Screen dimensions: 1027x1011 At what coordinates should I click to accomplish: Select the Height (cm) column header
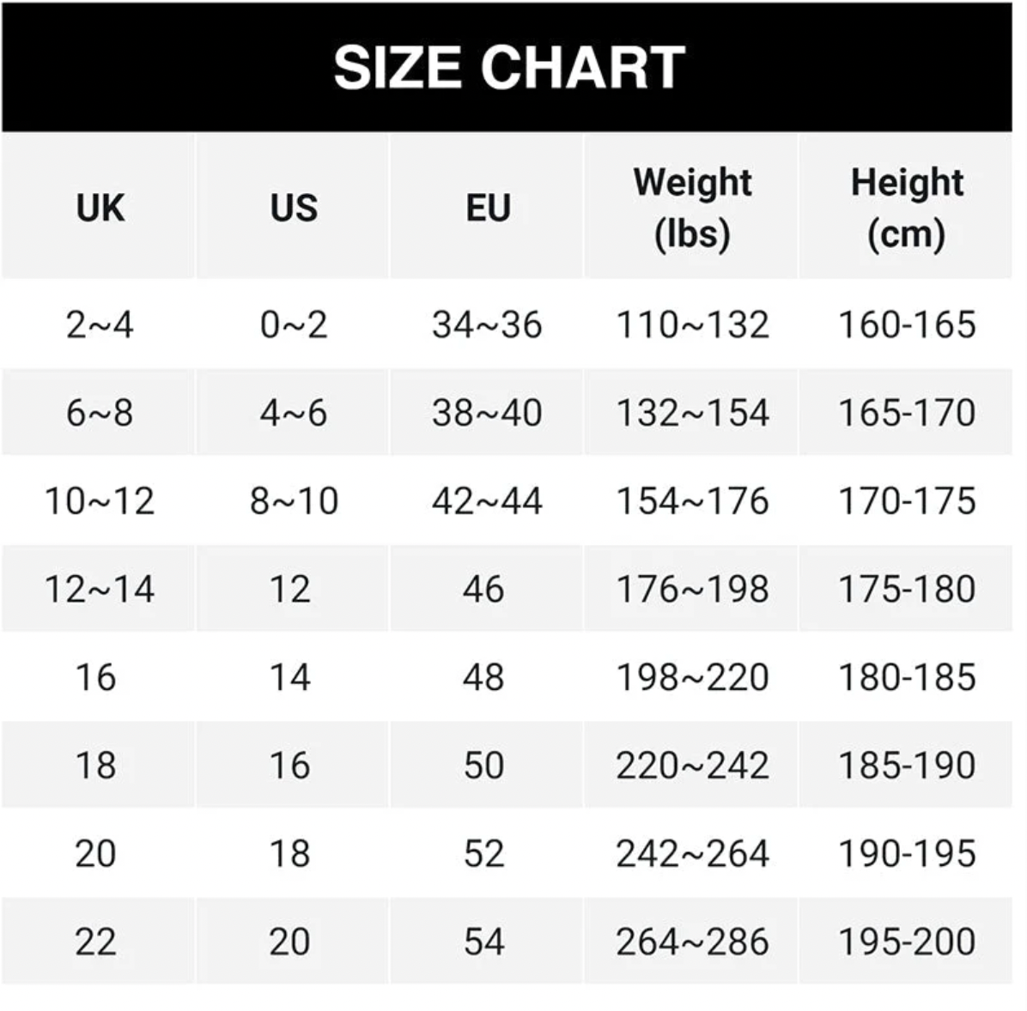(x=906, y=208)
